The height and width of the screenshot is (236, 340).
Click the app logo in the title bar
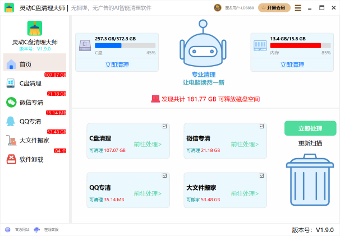pyautogui.click(x=9, y=8)
